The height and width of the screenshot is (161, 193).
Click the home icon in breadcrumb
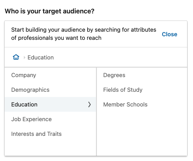pyautogui.click(x=16, y=57)
